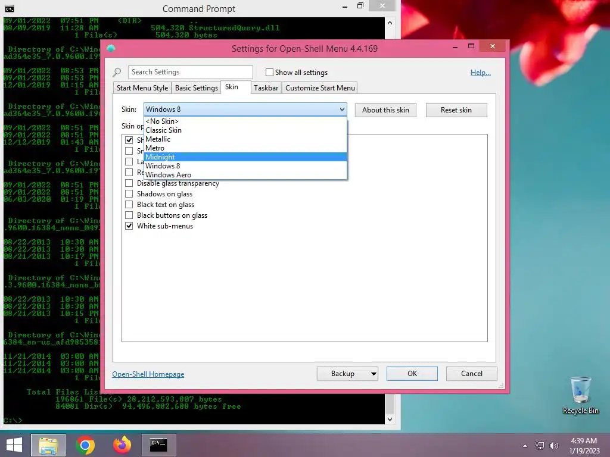Click the Windows Start button on taskbar

[14, 445]
